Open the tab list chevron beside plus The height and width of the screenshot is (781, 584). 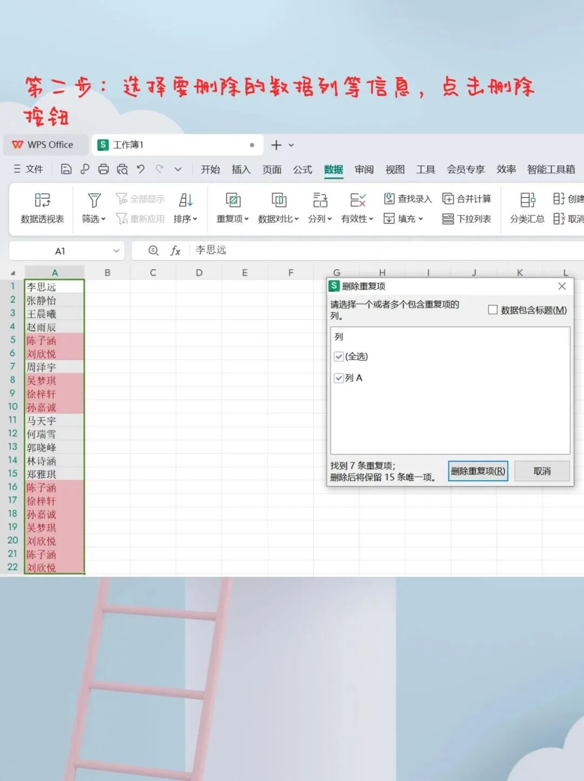tap(291, 145)
